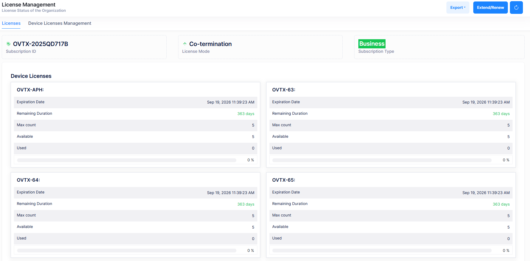This screenshot has height=261, width=530.
Task: Click the 363 days value in OVTX-63
Action: tap(501, 114)
